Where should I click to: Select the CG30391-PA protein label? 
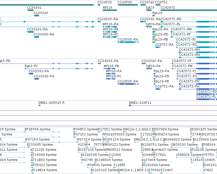click(x=39, y=71)
